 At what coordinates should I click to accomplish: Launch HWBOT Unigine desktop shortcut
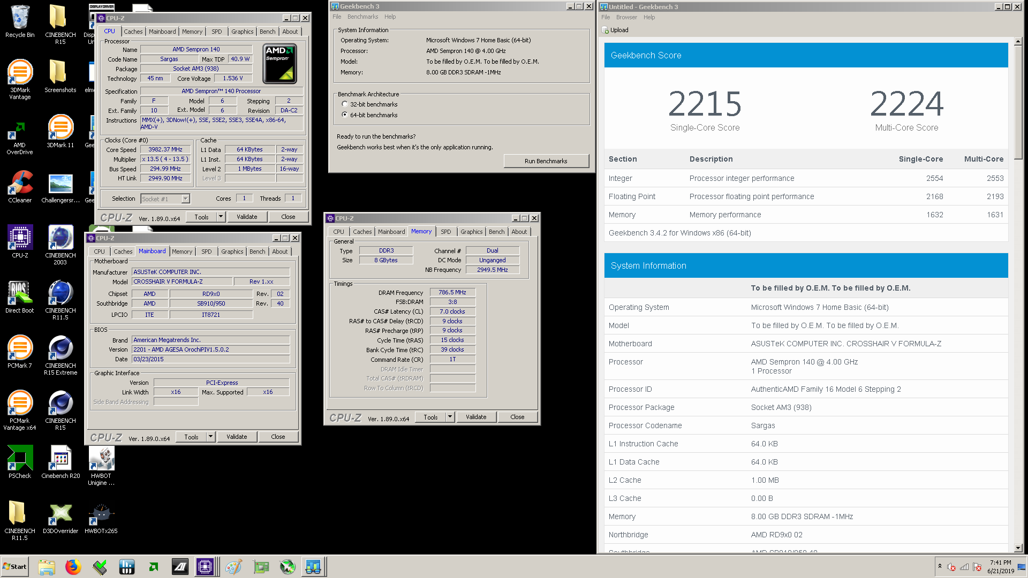point(101,465)
